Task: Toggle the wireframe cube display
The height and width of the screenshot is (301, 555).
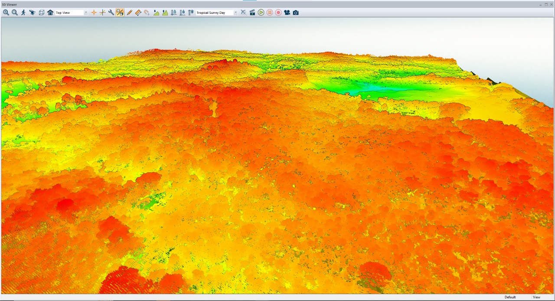Action: (42, 13)
